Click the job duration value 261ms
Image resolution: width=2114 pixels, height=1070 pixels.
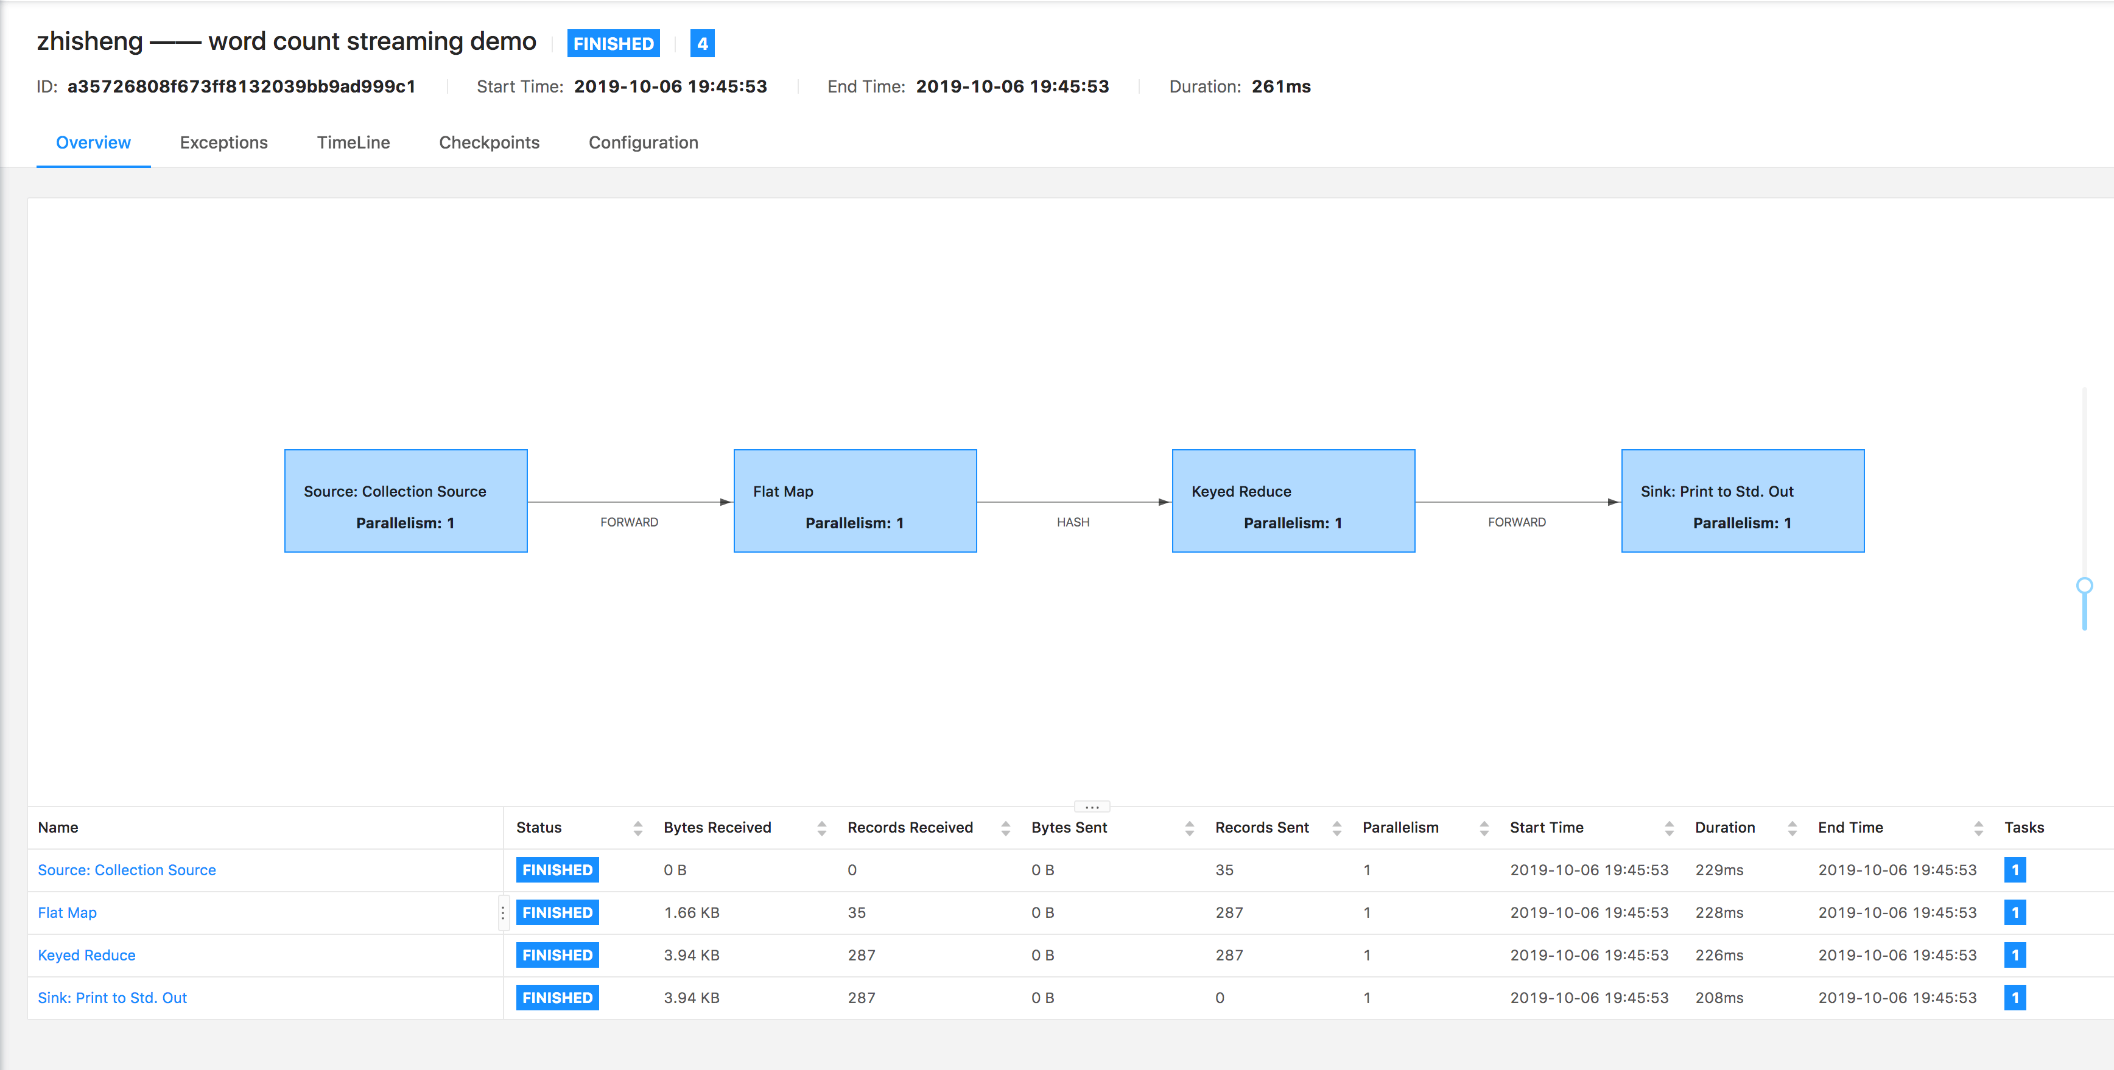coord(1281,87)
